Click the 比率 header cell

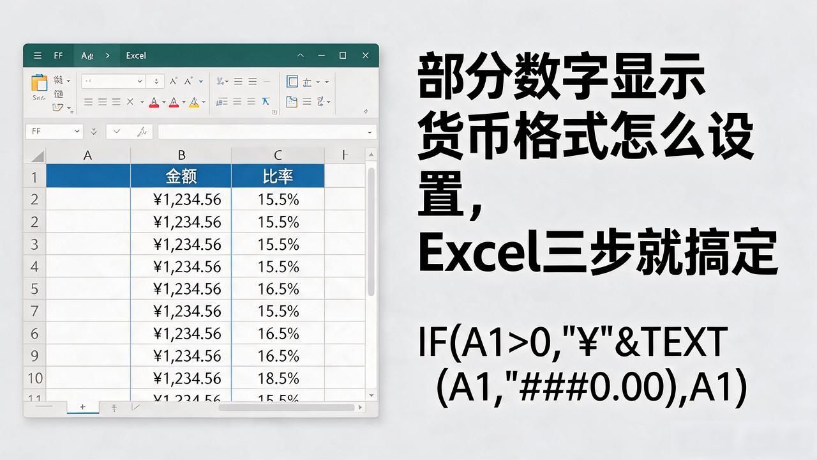278,176
